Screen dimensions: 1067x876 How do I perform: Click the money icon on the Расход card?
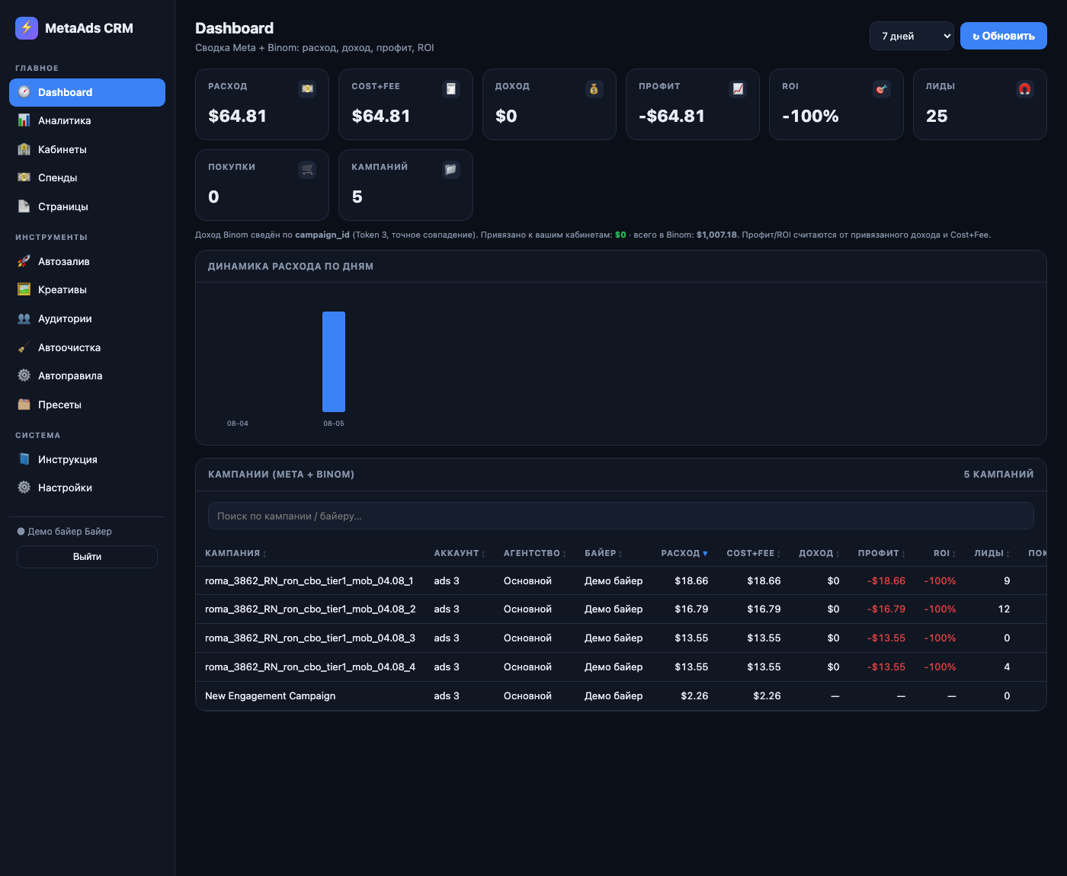307,89
